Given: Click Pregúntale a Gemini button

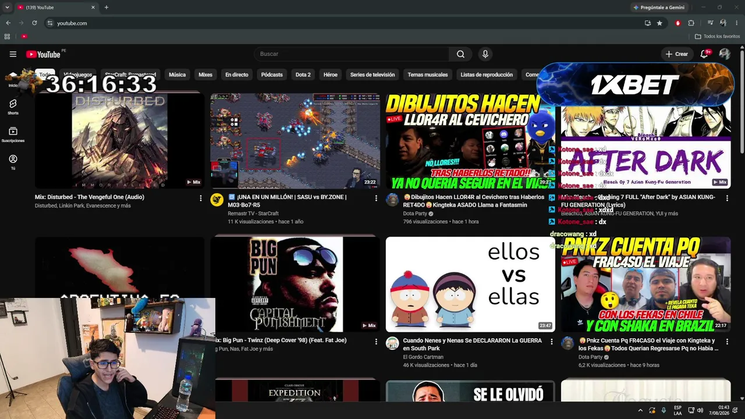Looking at the screenshot, I should coord(658,8).
